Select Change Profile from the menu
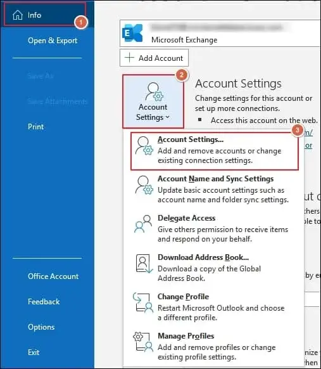 [x=213, y=307]
